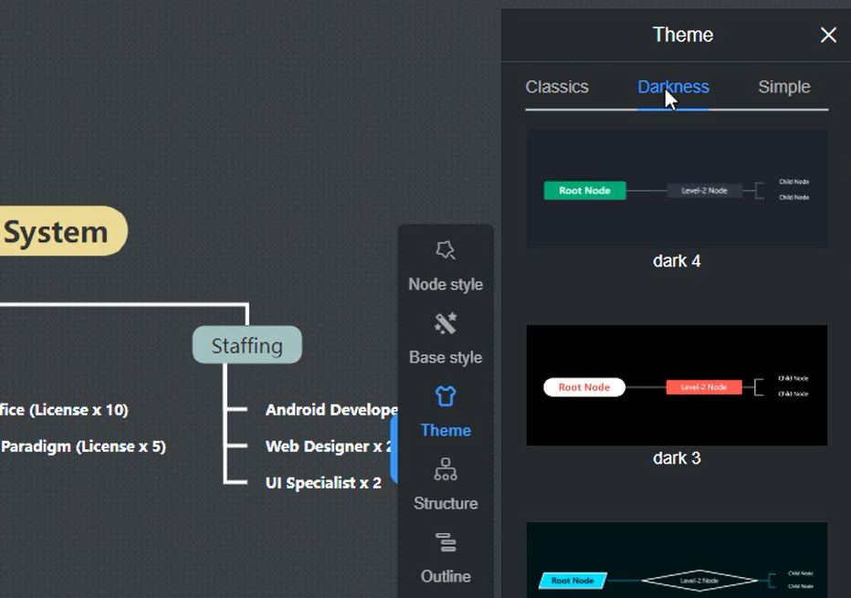Open the Structure options
The width and height of the screenshot is (851, 598).
pyautogui.click(x=446, y=484)
